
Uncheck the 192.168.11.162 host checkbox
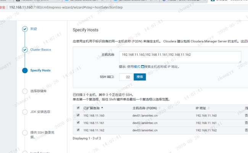coord(78,130)
